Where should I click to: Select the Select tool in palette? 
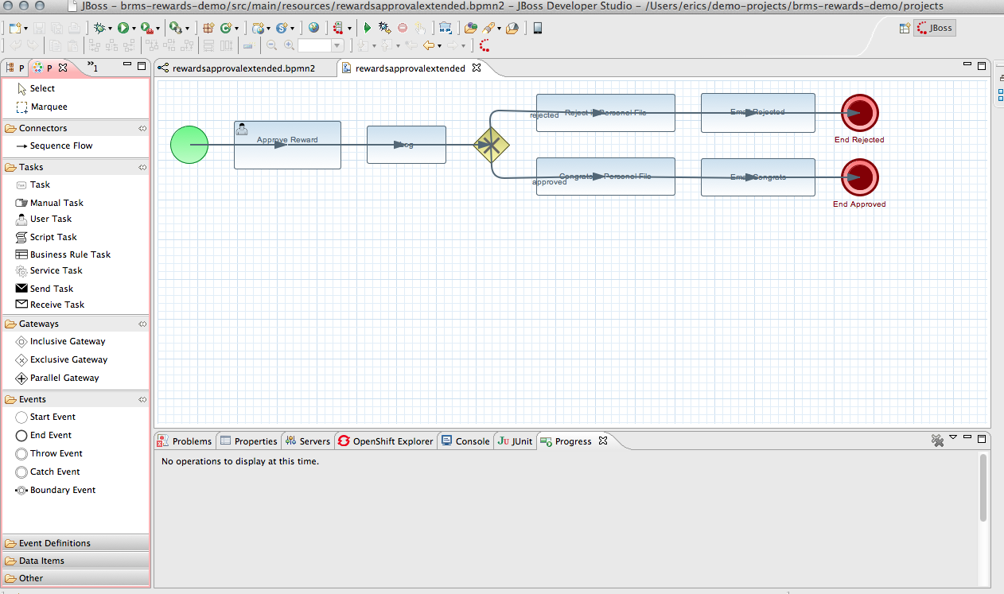[x=37, y=88]
